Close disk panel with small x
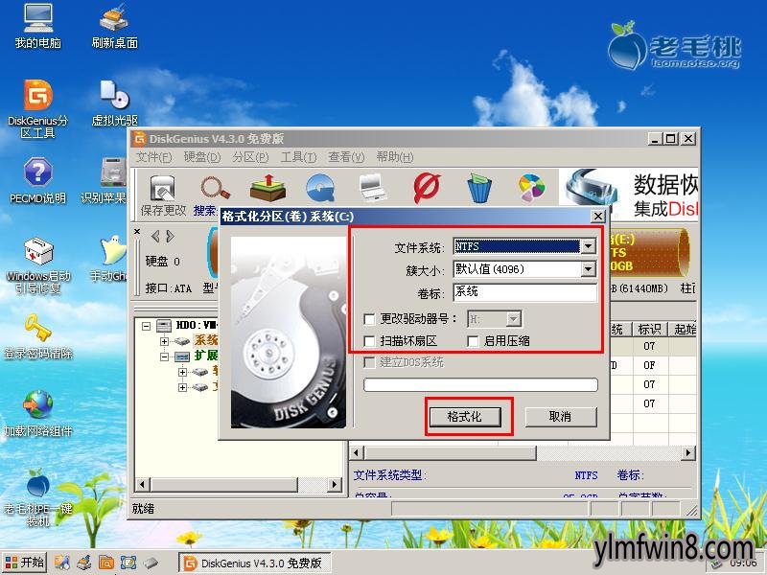 [x=137, y=232]
